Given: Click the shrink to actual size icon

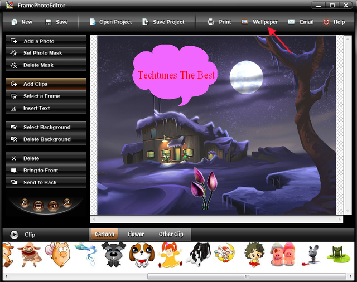Looking at the screenshot, I should click(53, 204).
